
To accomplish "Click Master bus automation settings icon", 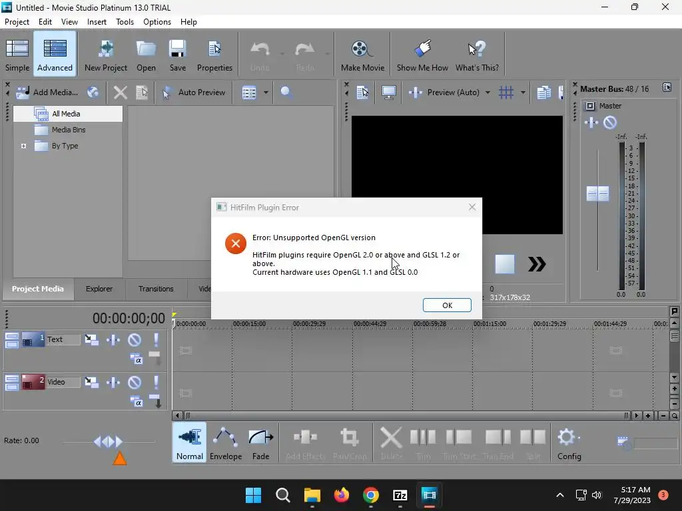I will 591,122.
